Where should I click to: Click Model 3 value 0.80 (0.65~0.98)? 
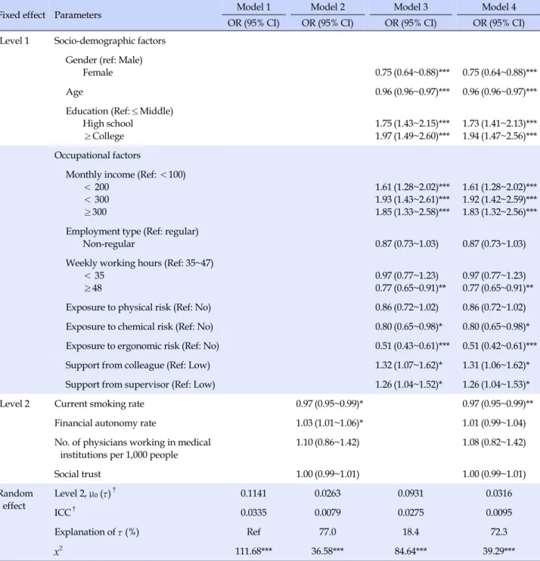(x=408, y=326)
